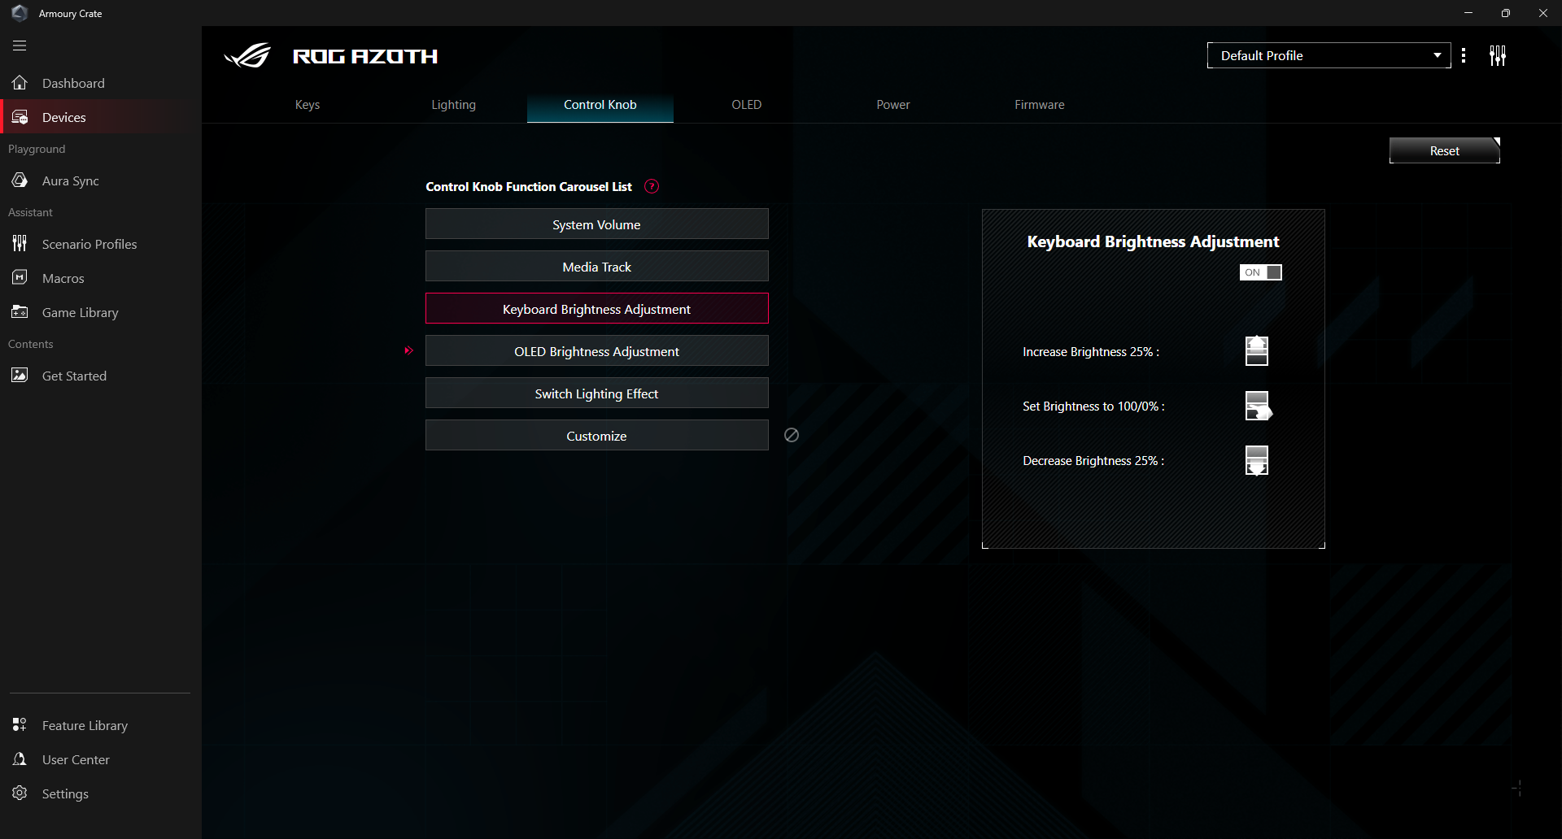
Task: Open the sliders settings icon at top right
Action: (1498, 55)
